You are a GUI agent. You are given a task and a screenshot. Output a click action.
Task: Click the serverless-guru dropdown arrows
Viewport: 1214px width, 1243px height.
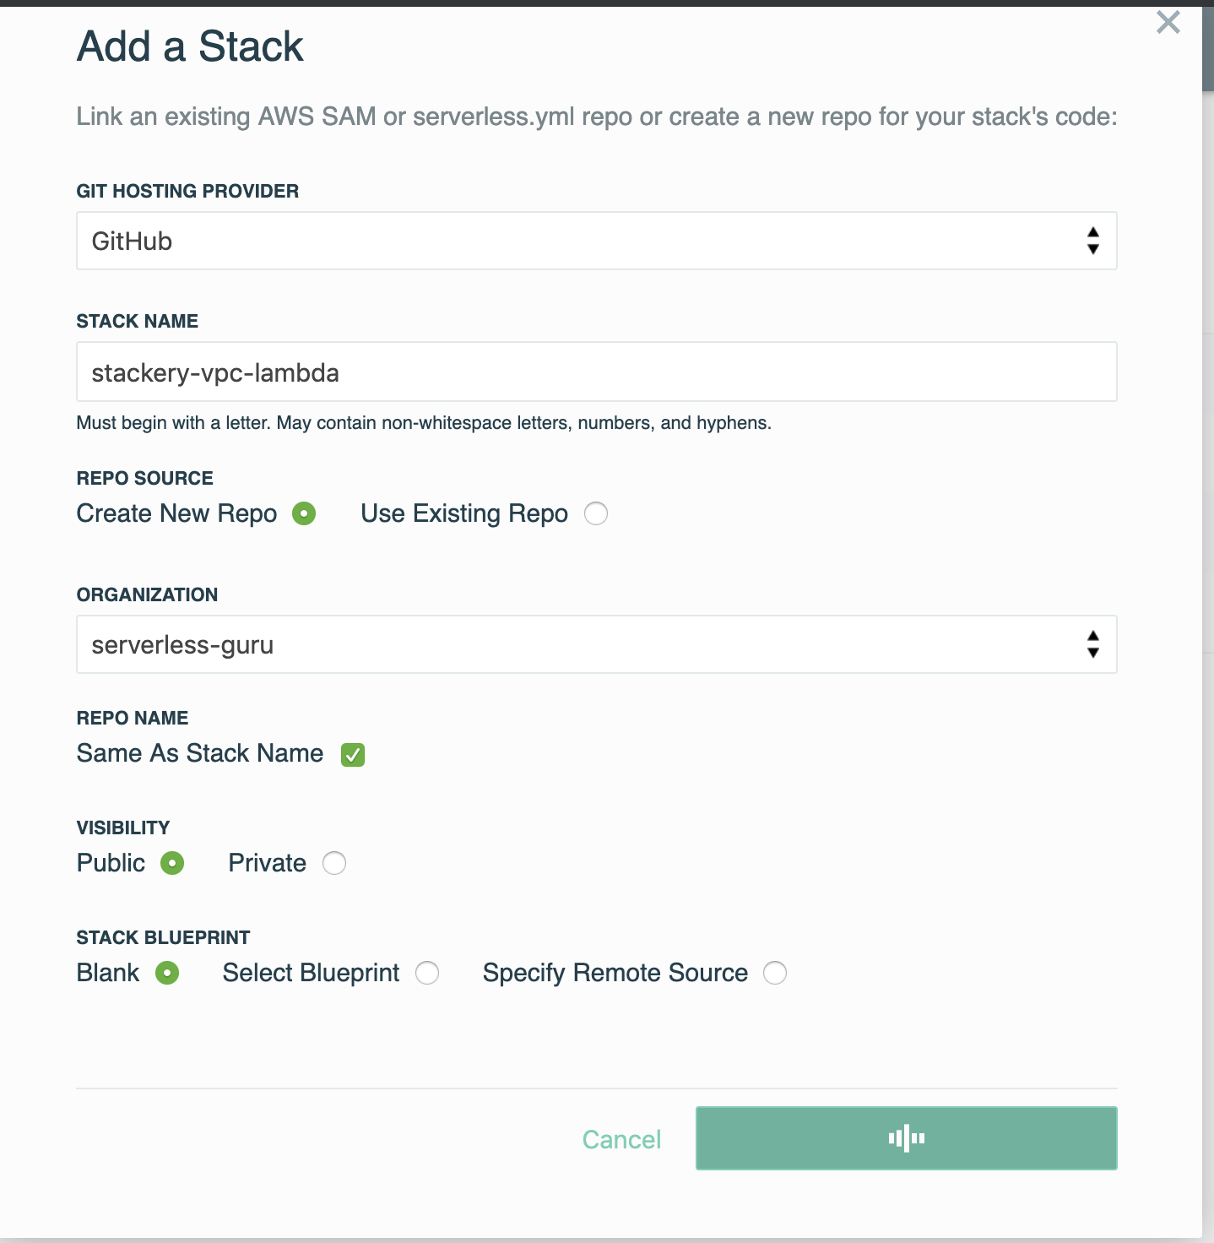point(1092,644)
